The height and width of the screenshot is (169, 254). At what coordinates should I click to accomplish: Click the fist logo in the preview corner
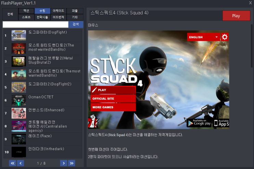(93, 121)
